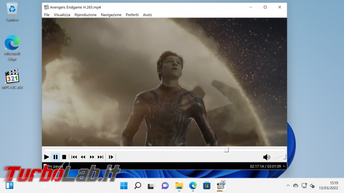This screenshot has height=193, width=344.
Task: Open the Chat taskbar icon
Action: point(165,186)
